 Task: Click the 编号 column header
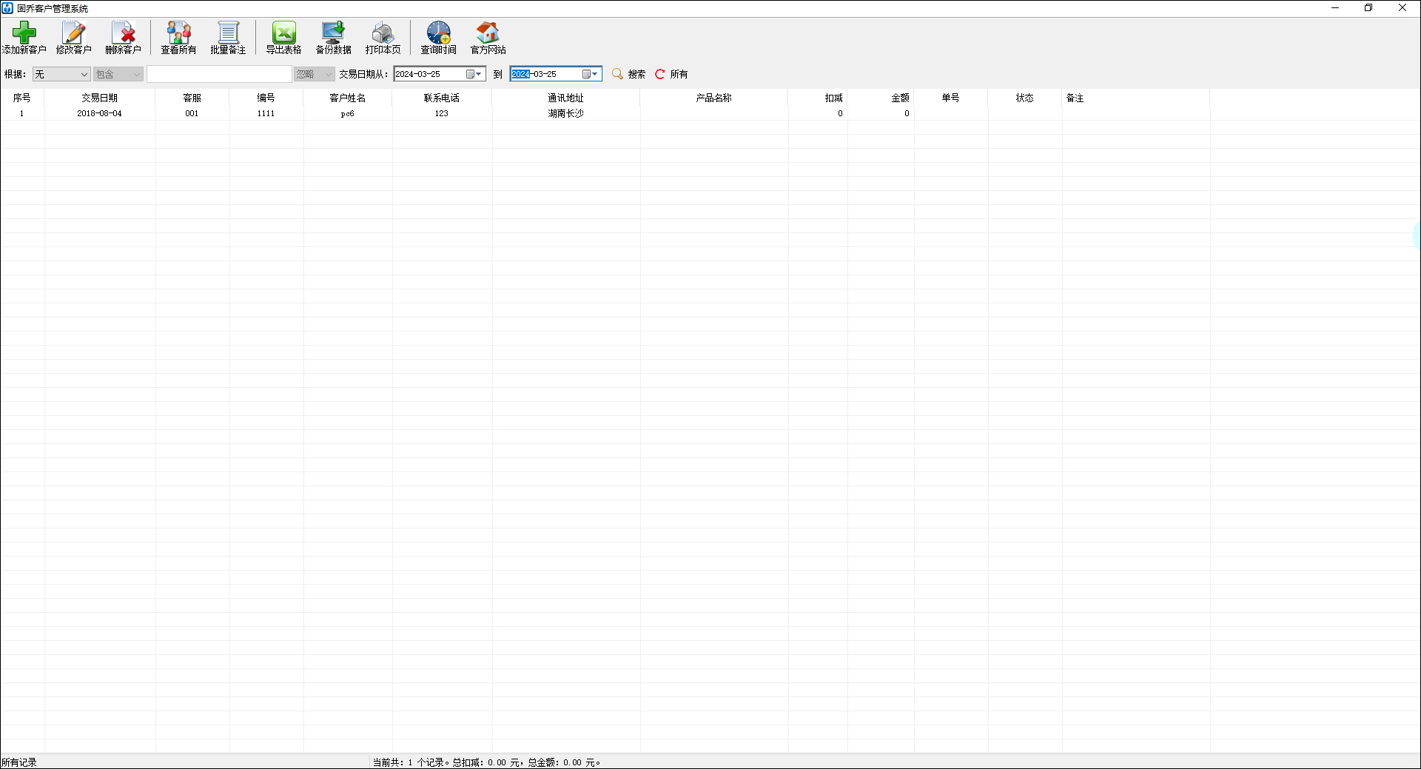(x=266, y=98)
